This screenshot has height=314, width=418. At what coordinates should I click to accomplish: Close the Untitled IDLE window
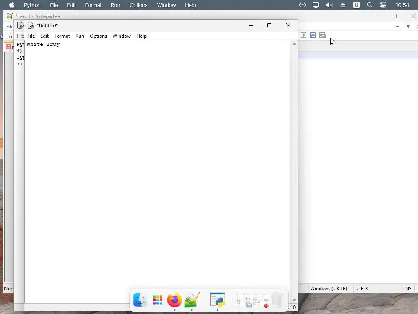click(x=288, y=26)
